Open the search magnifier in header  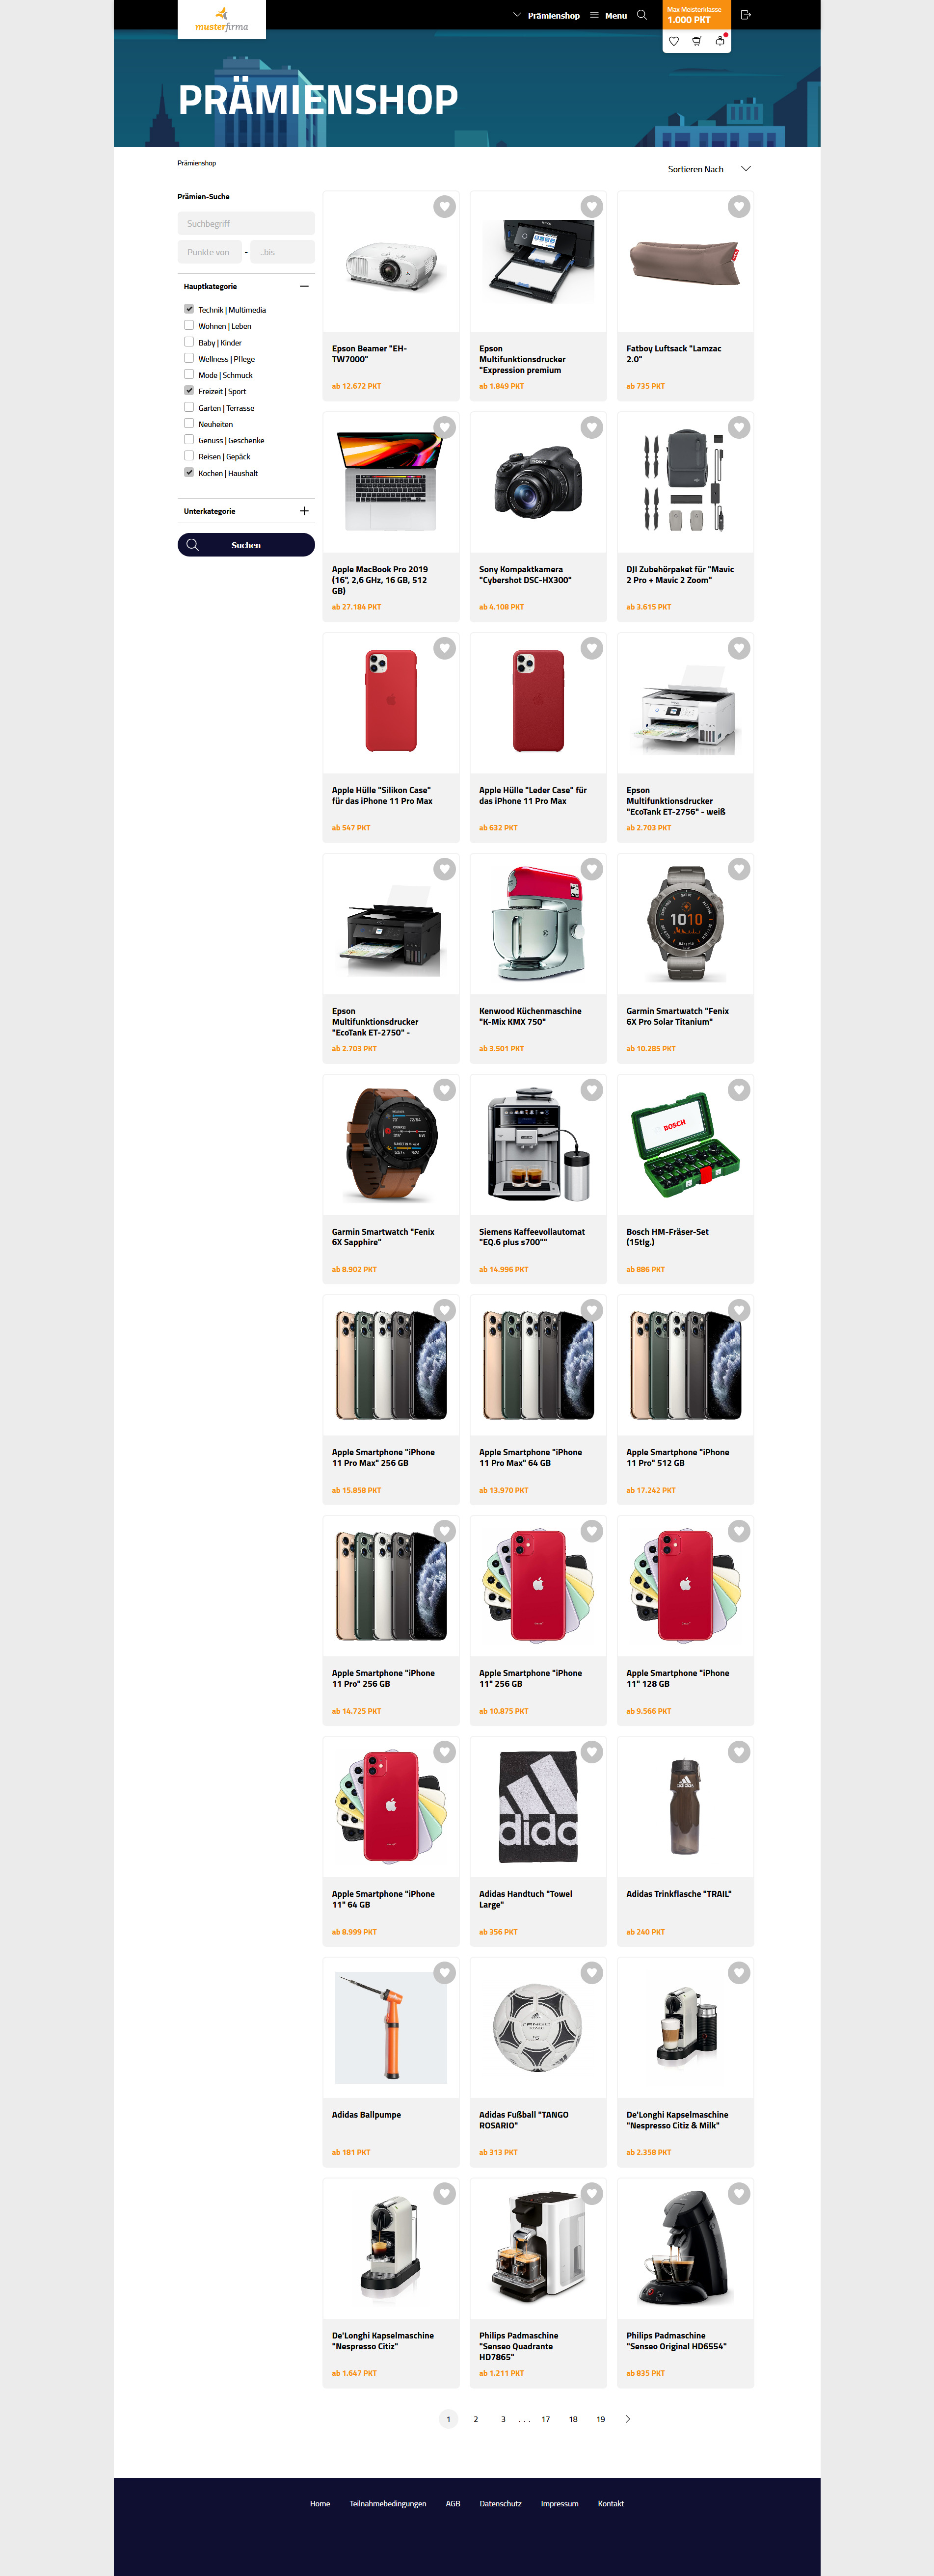642,15
